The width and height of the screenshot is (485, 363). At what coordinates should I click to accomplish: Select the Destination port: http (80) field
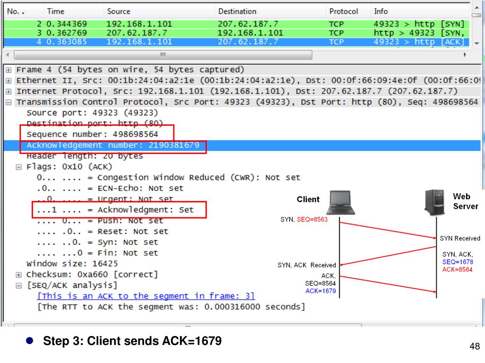[95, 123]
